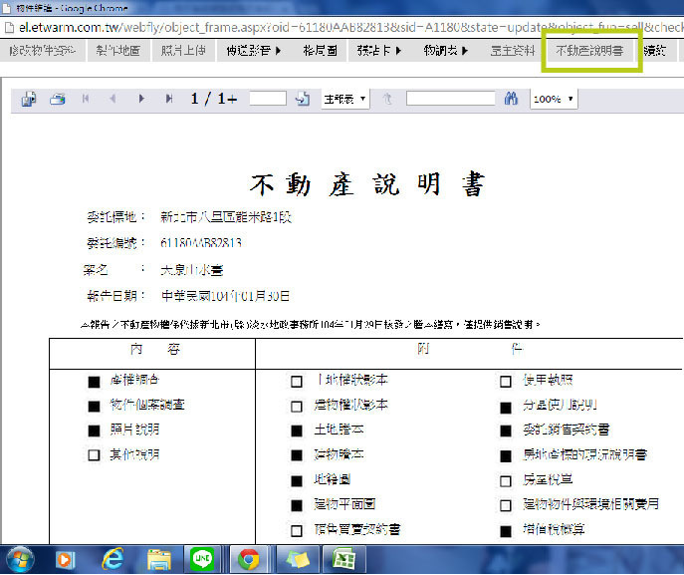Go to previous report page
The height and width of the screenshot is (575, 684).
tap(113, 99)
